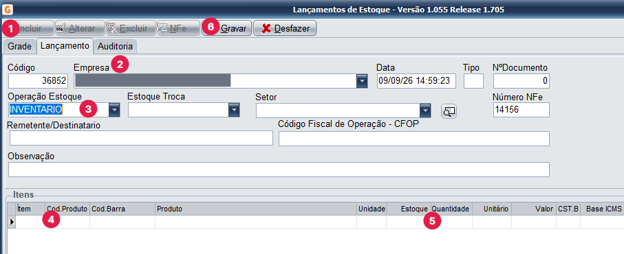Viewport: 624px width, 254px height.
Task: Click the row indicator arrow in Itens grid
Action: coord(12,222)
